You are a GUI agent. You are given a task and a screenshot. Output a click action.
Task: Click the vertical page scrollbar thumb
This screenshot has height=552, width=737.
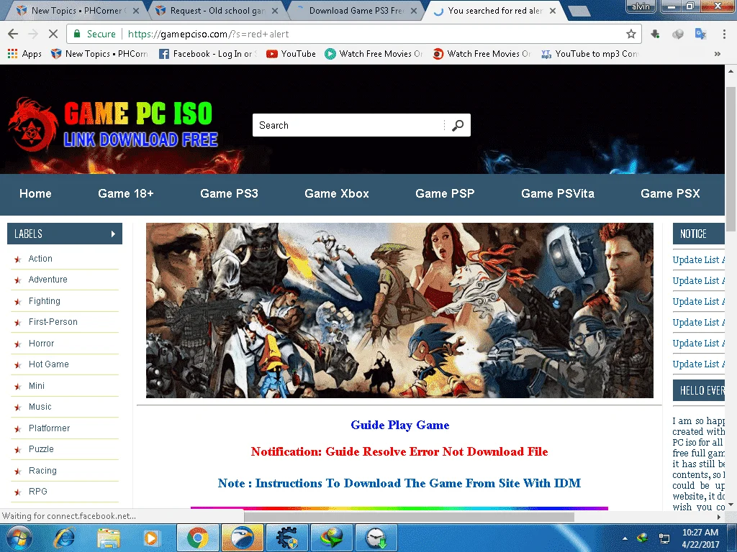click(x=731, y=159)
